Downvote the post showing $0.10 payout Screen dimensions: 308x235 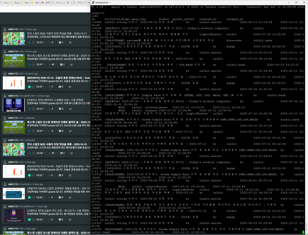(x=33, y=42)
